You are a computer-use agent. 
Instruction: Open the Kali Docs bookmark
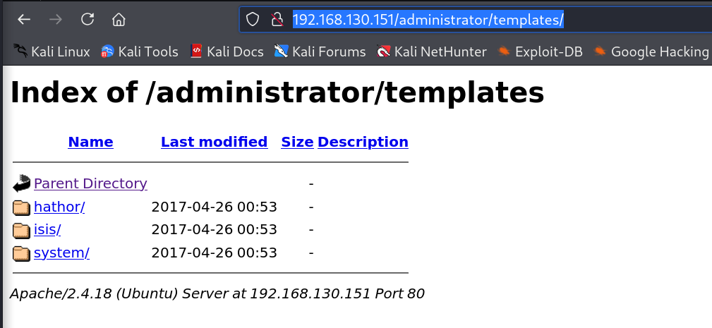[x=227, y=51]
